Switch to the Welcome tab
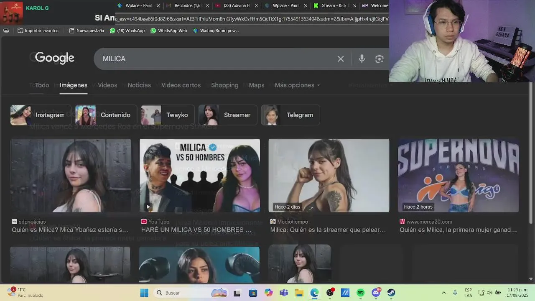The height and width of the screenshot is (301, 535). coord(375,6)
